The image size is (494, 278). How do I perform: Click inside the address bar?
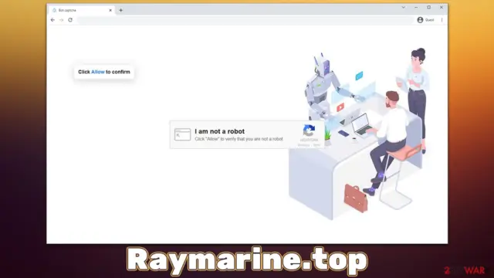(x=245, y=20)
